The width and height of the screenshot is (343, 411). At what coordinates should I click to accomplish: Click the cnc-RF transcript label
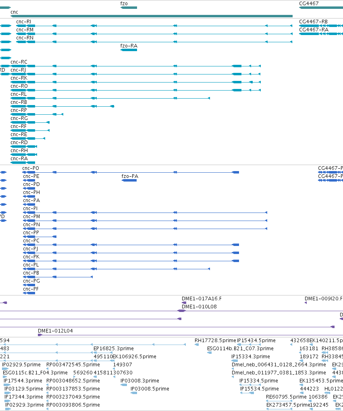click(x=19, y=126)
